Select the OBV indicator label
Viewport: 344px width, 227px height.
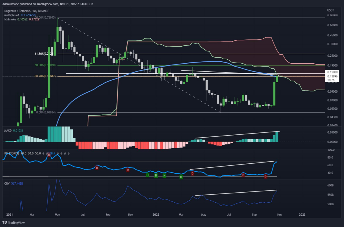(x=7, y=183)
